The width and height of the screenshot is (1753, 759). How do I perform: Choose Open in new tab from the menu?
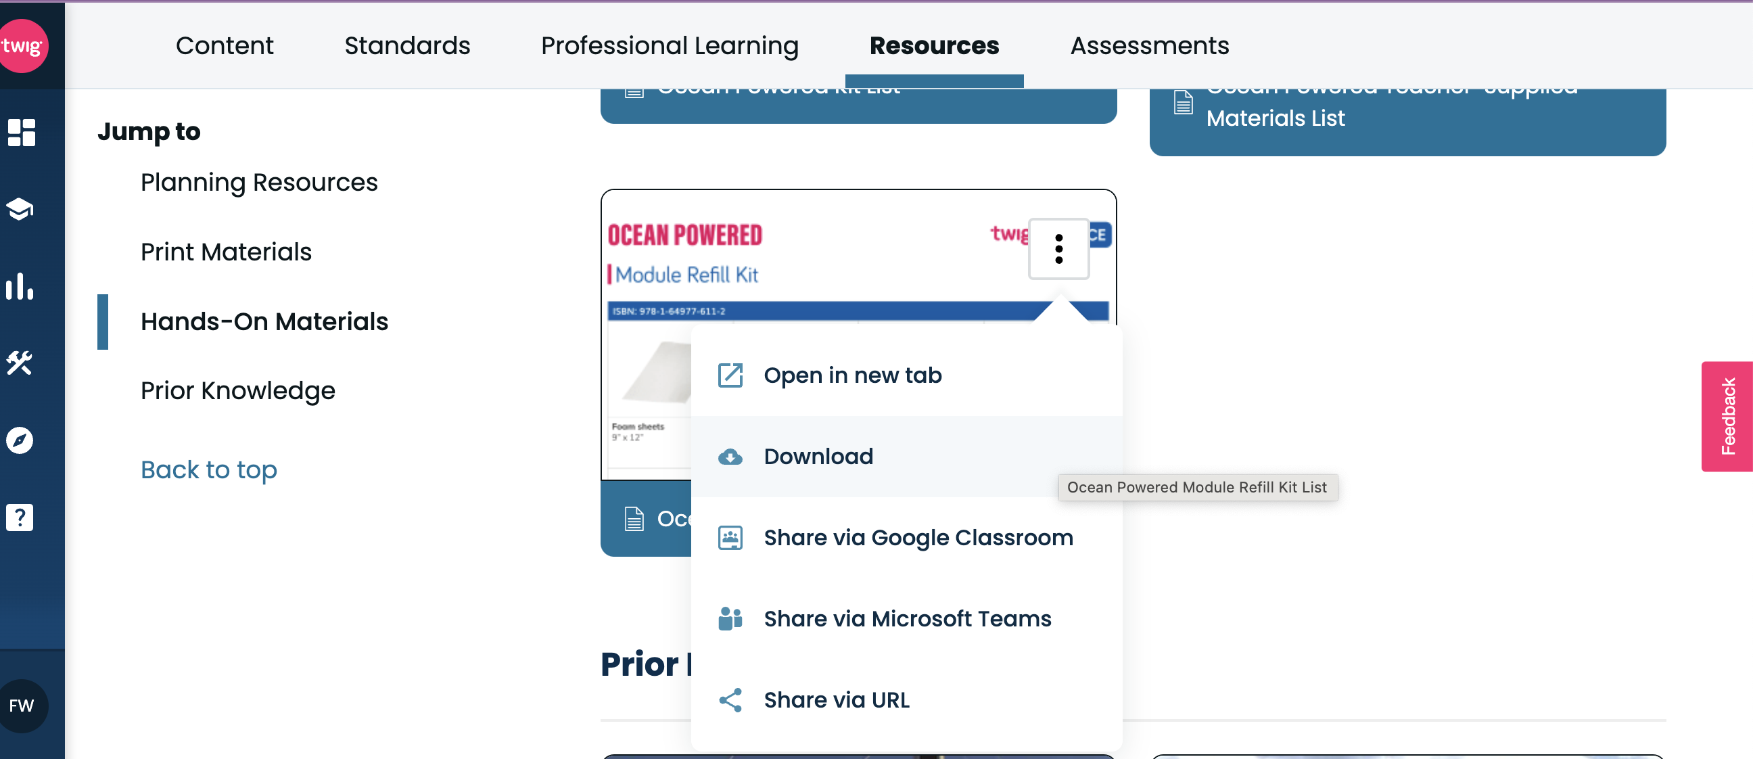(852, 374)
